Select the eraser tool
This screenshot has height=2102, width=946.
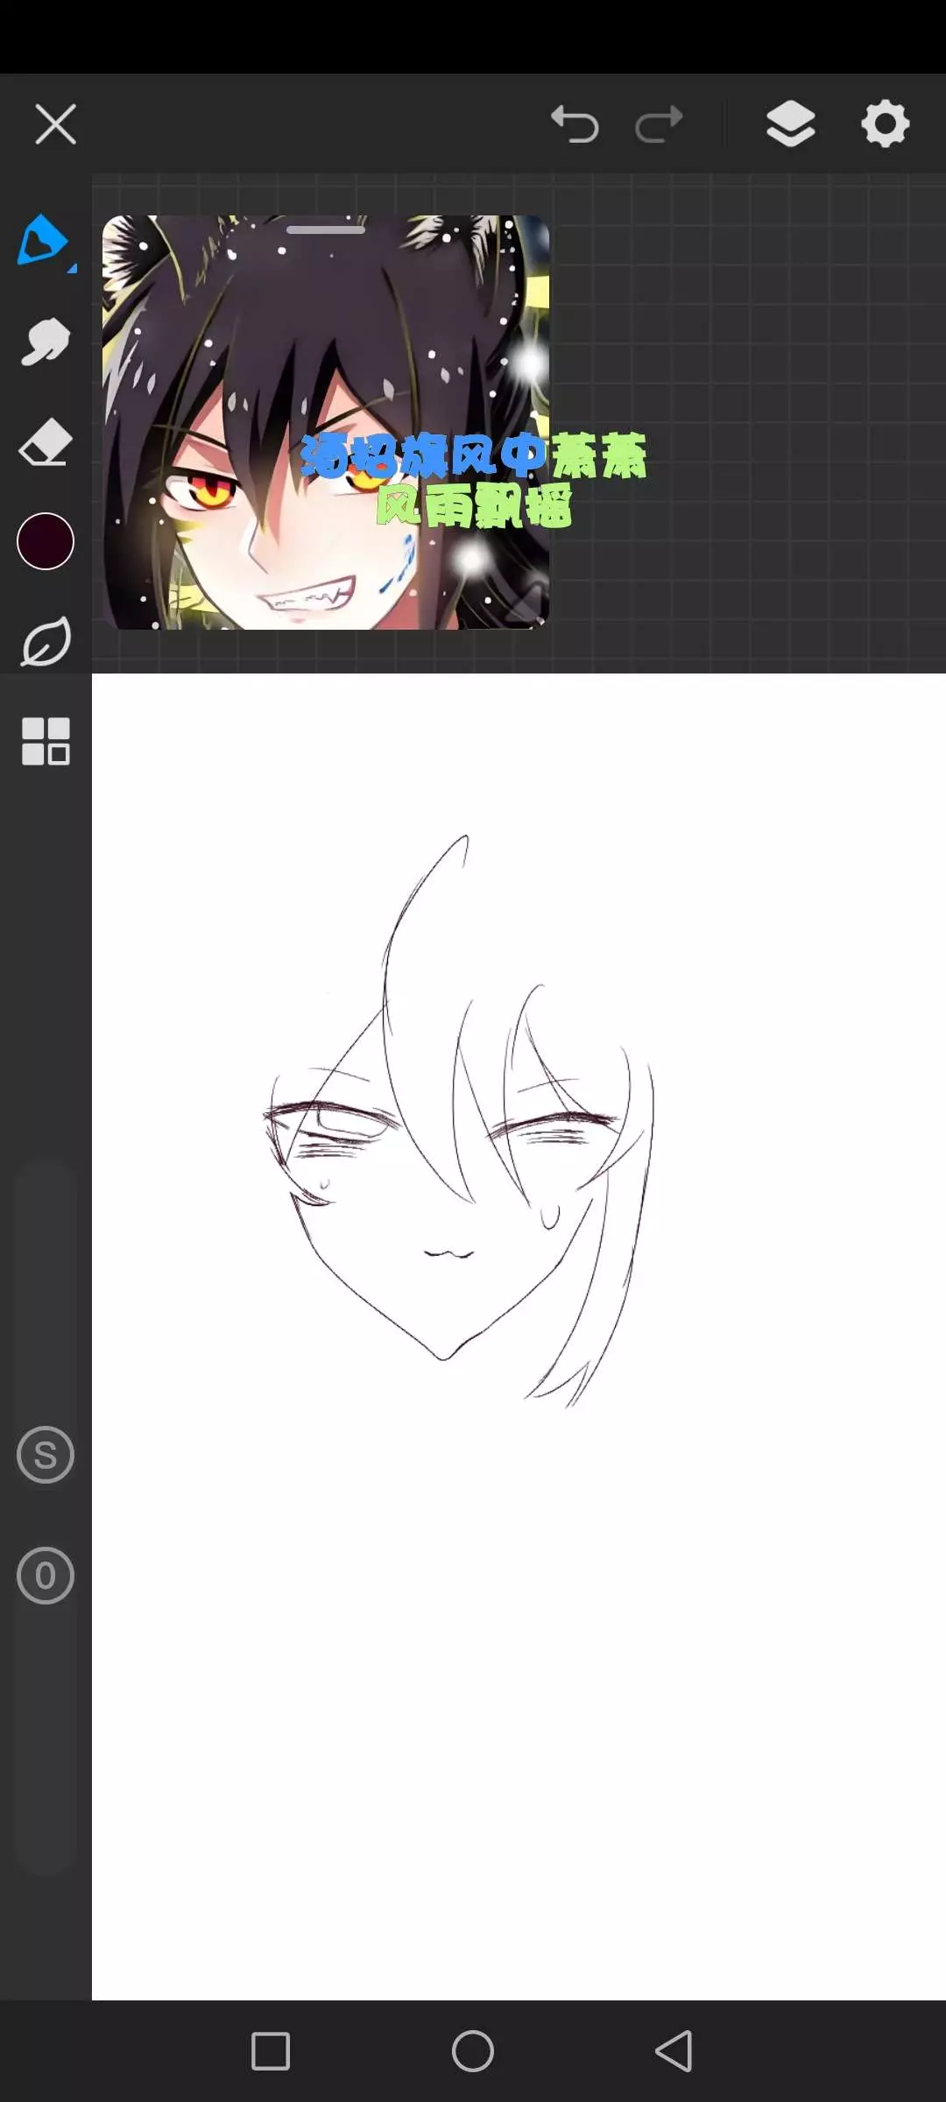point(45,442)
